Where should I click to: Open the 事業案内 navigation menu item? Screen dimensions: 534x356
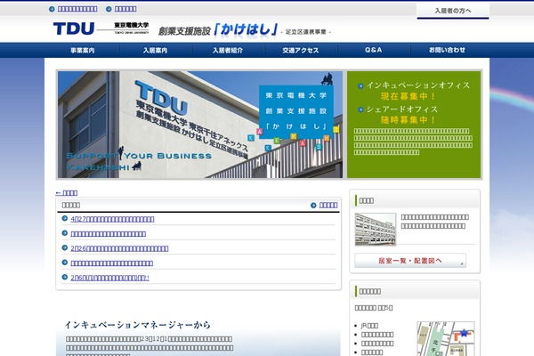(83, 50)
